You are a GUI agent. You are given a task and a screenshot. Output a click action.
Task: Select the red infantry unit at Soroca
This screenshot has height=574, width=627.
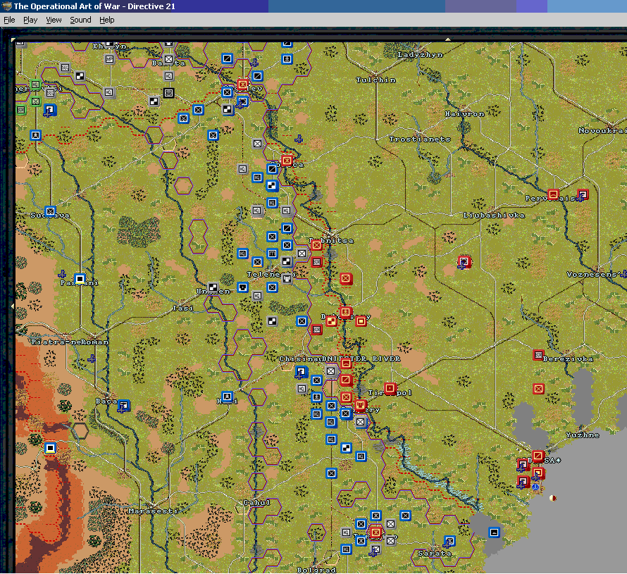(x=287, y=161)
